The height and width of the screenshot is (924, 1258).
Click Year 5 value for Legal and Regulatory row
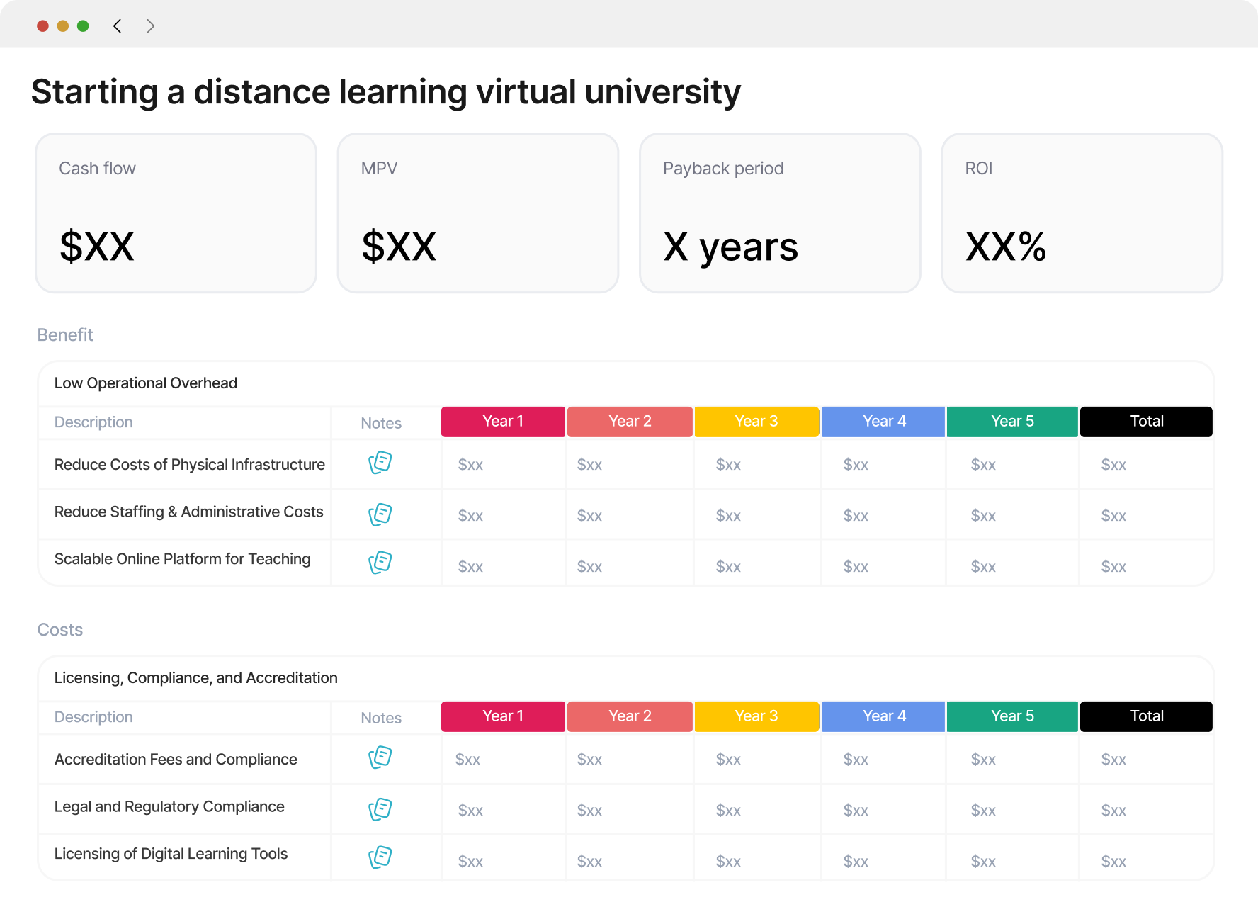click(983, 811)
